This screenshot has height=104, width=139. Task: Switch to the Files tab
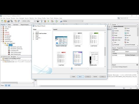tap(9, 25)
